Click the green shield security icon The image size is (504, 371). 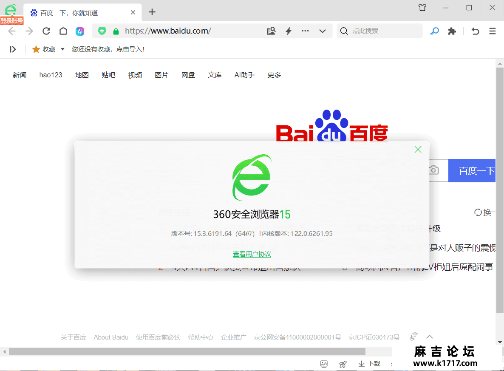(102, 31)
